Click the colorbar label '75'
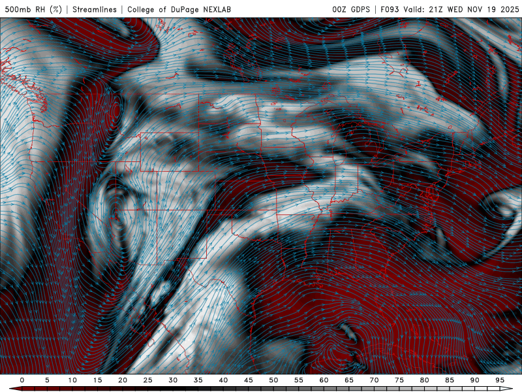This screenshot has width=522, height=392. click(399, 380)
